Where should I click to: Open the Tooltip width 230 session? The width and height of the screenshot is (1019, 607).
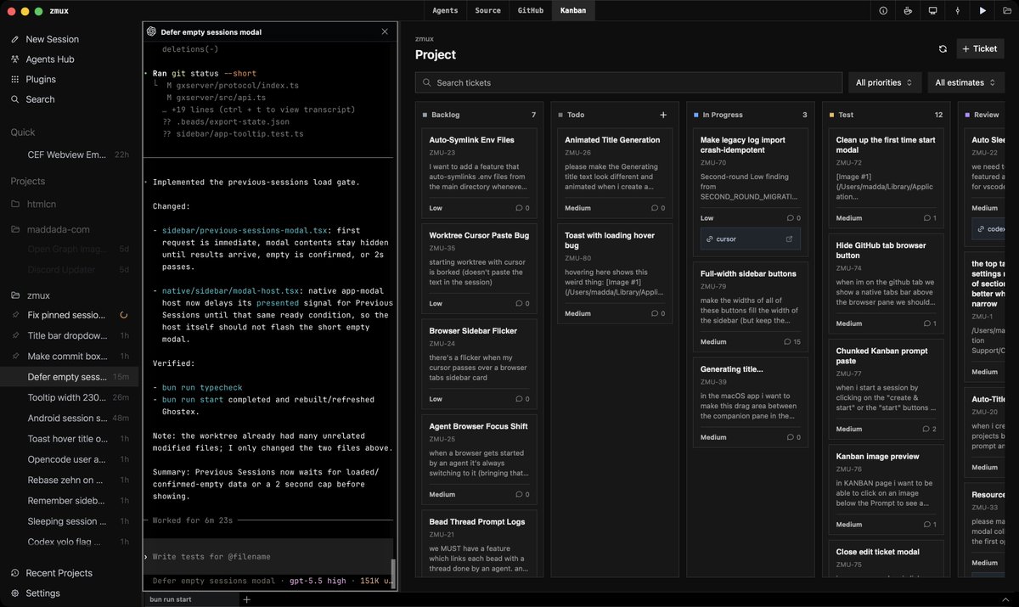pyautogui.click(x=70, y=397)
